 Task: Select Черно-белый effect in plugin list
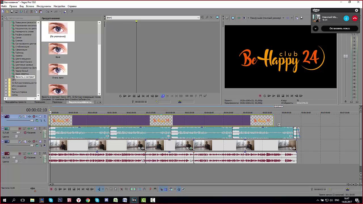(22, 71)
